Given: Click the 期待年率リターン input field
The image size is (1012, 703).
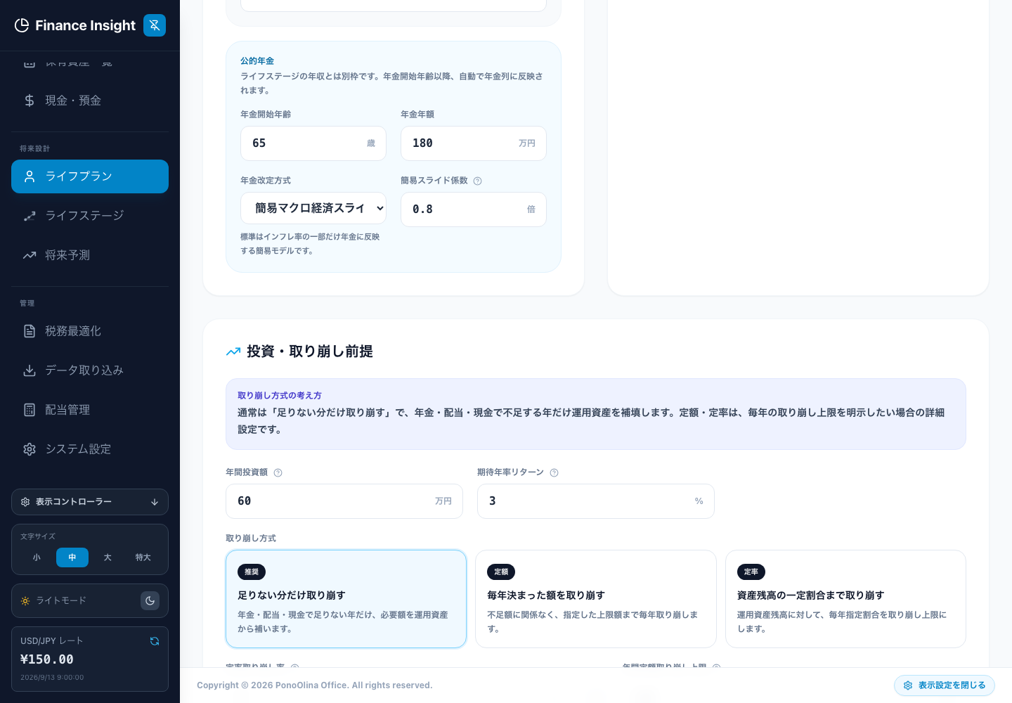Looking at the screenshot, I should coord(596,501).
